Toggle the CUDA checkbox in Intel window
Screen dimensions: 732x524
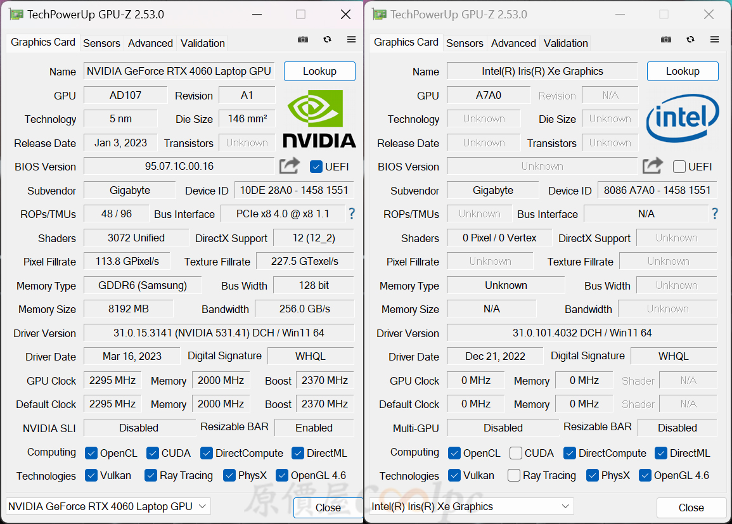516,453
